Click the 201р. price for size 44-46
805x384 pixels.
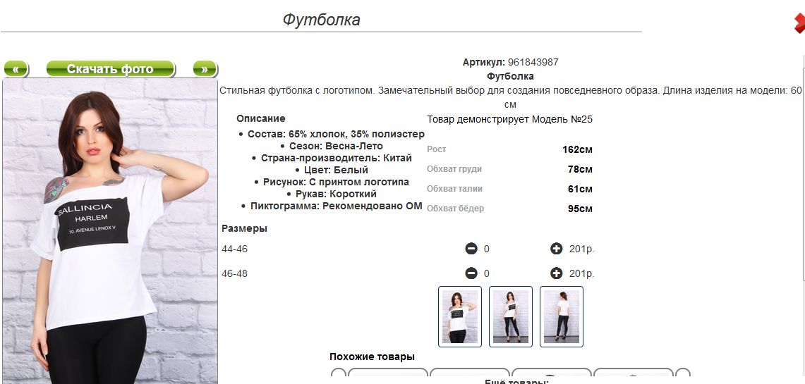pyautogui.click(x=581, y=249)
